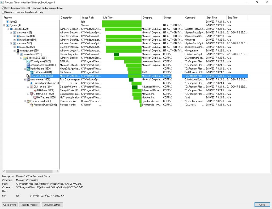Enable 'Timelines cover displayed events only'
This screenshot has height=209, width=272.
pos(2,12)
